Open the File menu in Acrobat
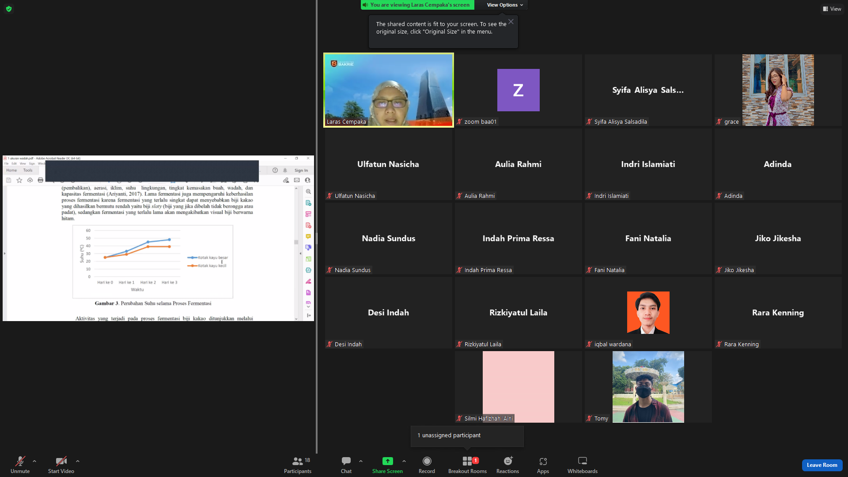This screenshot has height=477, width=848. tap(7, 163)
